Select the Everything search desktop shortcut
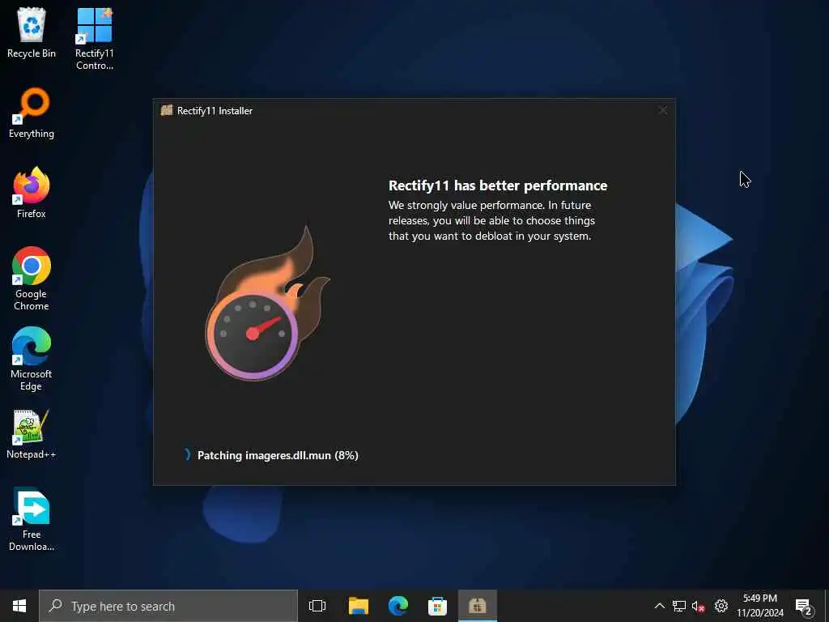The image size is (829, 622). coord(32,113)
